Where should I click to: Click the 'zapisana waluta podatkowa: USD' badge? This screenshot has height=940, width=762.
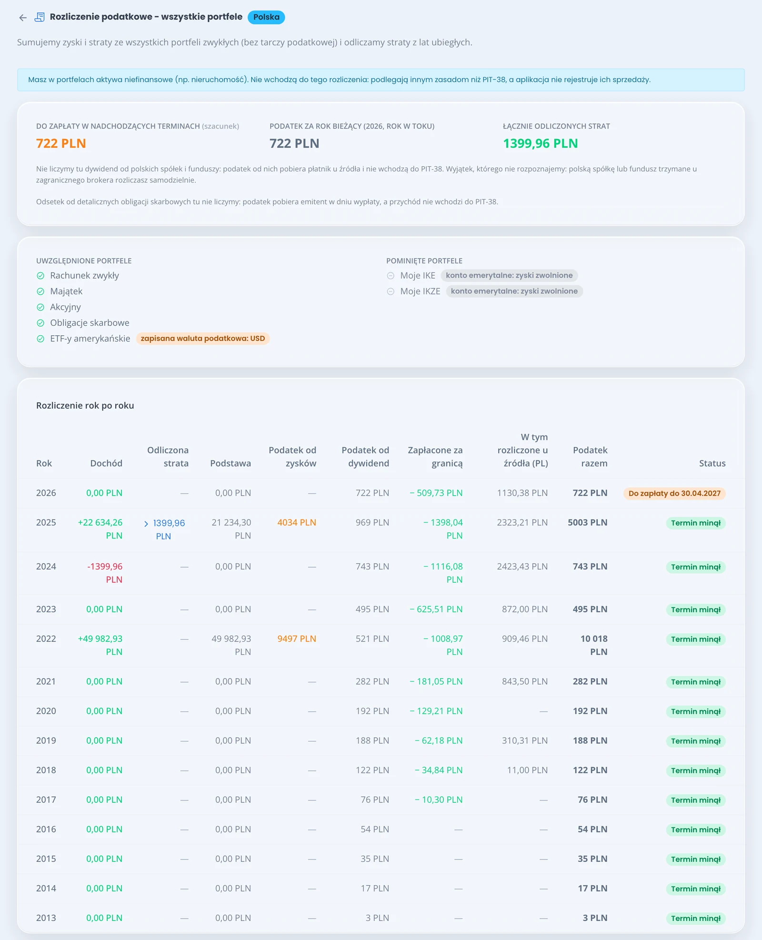click(203, 339)
